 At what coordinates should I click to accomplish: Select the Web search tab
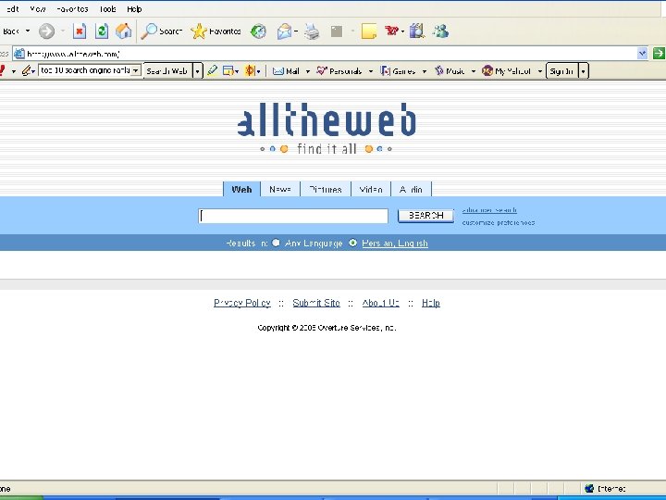point(241,189)
